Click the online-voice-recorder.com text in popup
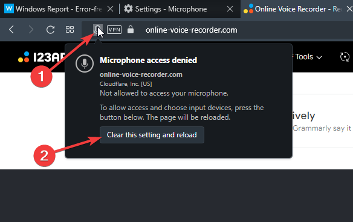Image resolution: width=353 pixels, height=222 pixels. [141, 74]
